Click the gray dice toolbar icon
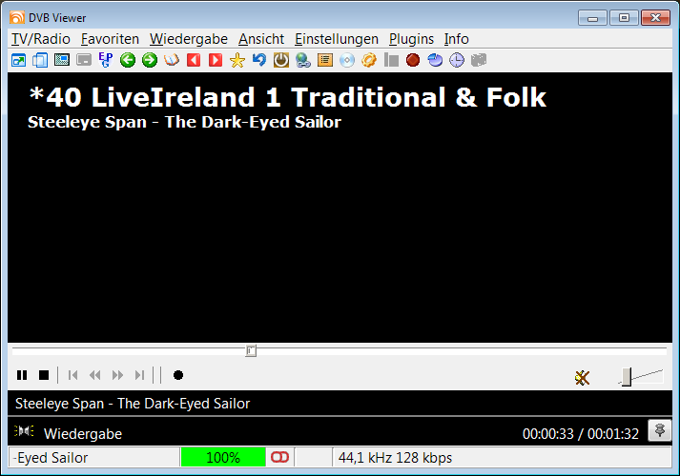Image resolution: width=680 pixels, height=476 pixels. [x=479, y=60]
